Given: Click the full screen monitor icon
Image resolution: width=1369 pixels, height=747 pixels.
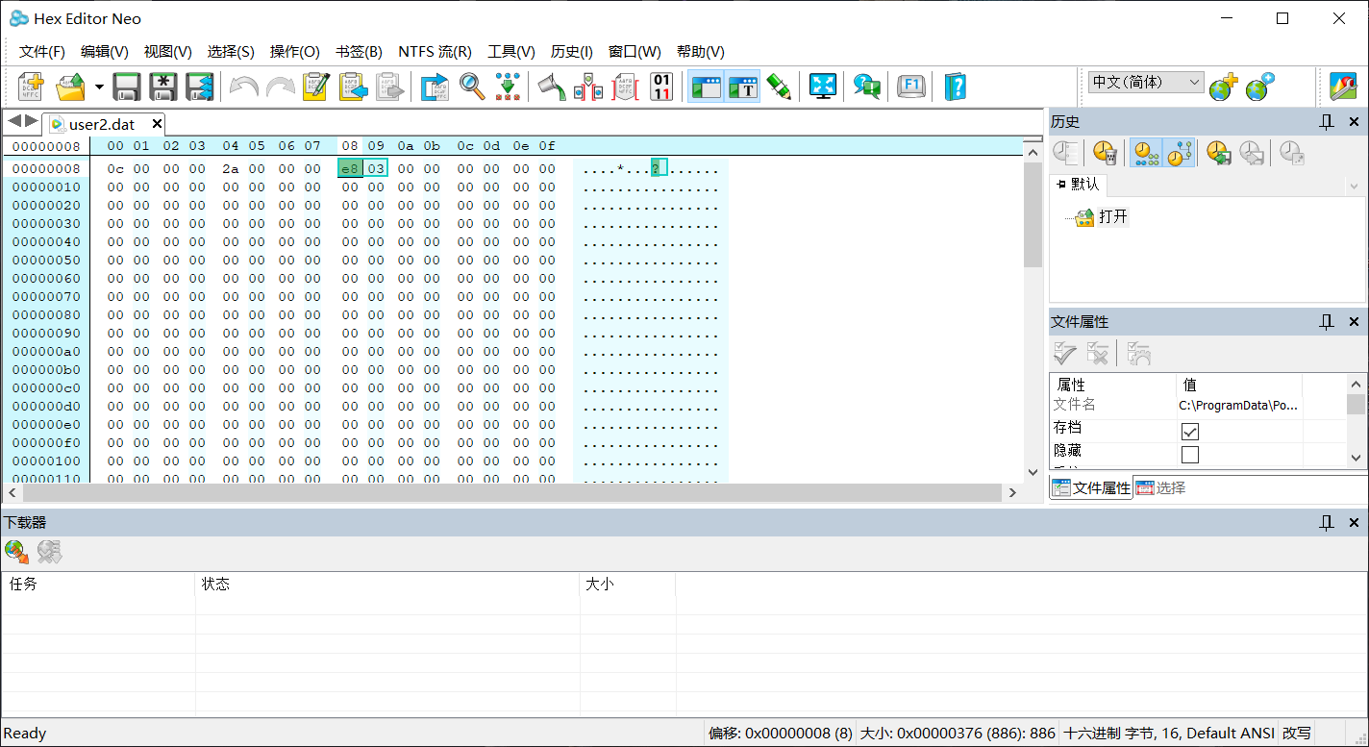Looking at the screenshot, I should tap(823, 87).
